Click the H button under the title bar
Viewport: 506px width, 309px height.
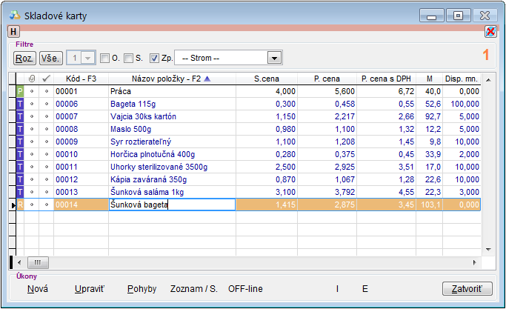(x=13, y=31)
